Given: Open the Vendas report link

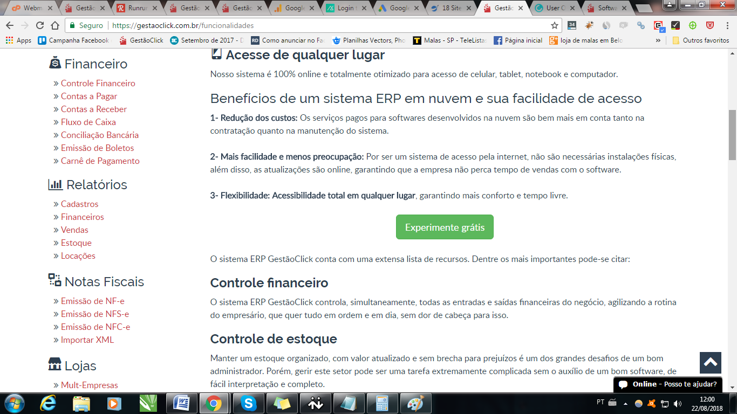Looking at the screenshot, I should 74,230.
